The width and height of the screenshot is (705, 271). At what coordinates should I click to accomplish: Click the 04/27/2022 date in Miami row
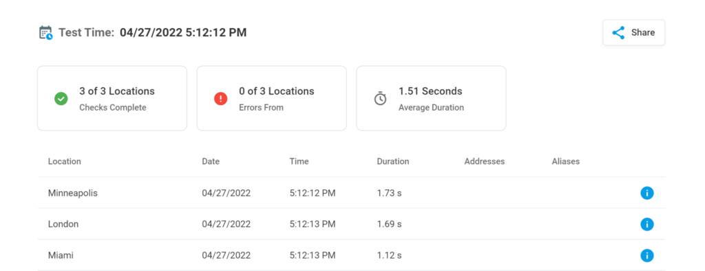(226, 255)
